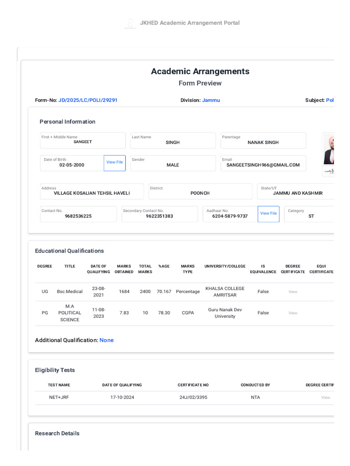Click the Gender field
This screenshot has height=466, width=350.
click(173, 163)
